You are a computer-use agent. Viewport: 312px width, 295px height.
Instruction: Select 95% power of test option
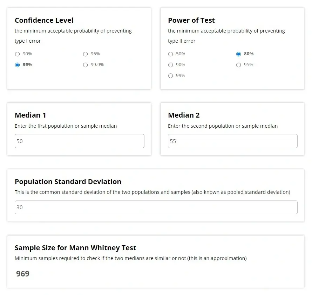239,65
